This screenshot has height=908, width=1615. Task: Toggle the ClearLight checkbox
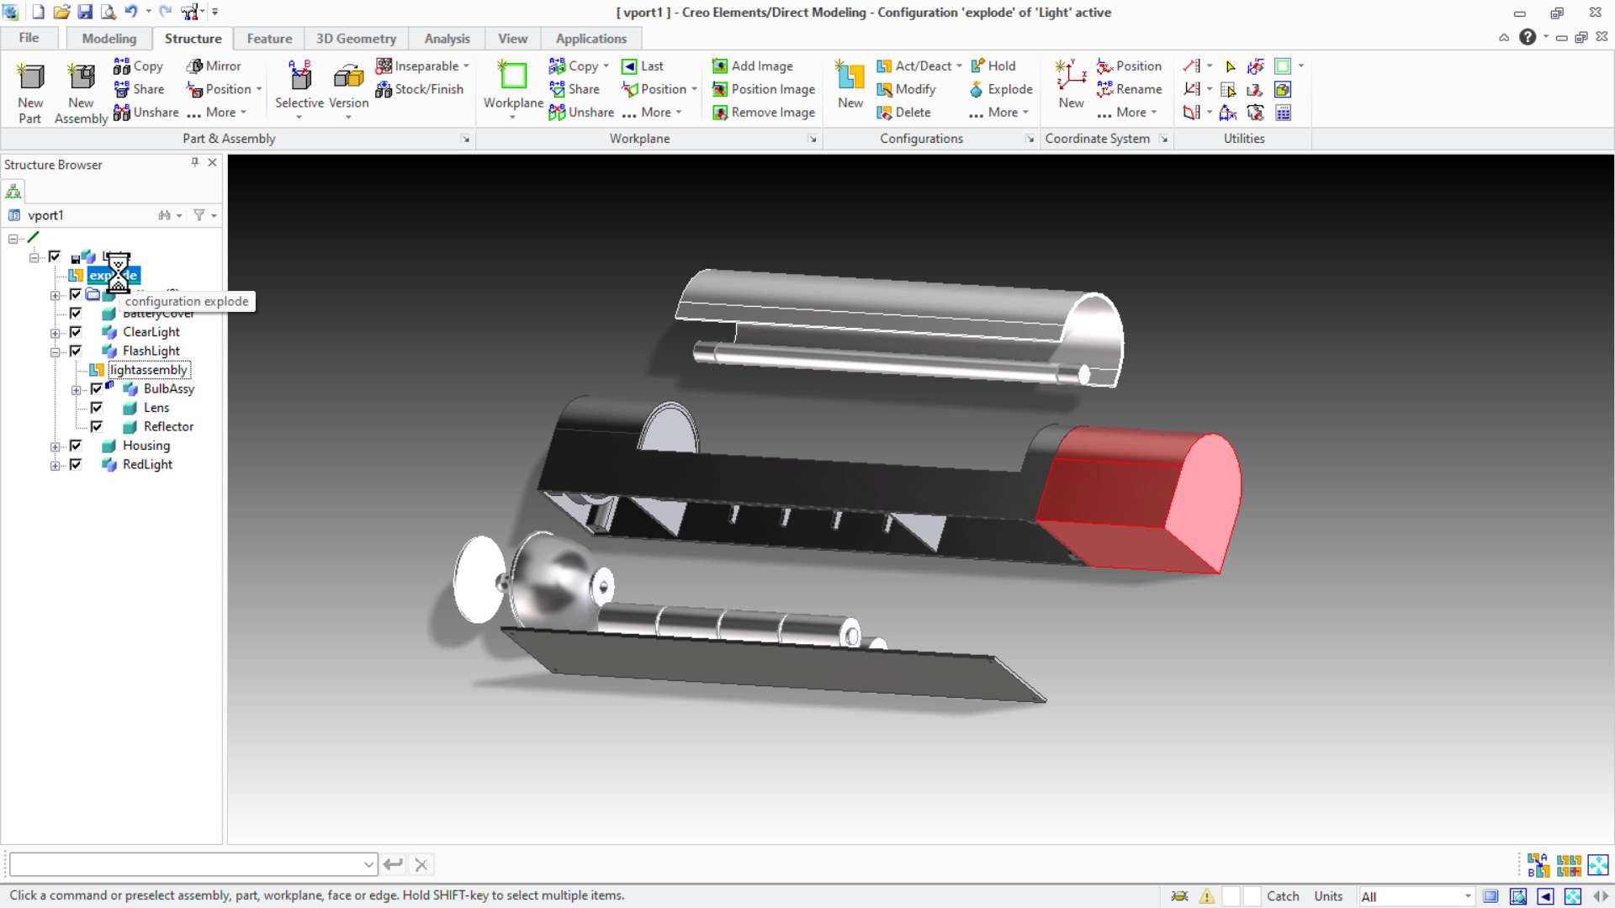point(76,332)
